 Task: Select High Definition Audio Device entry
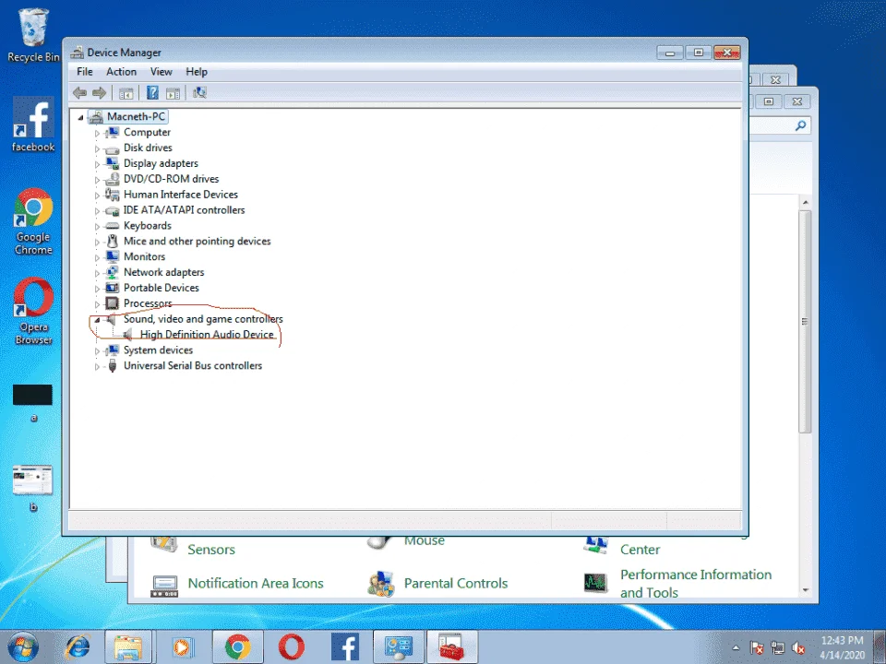(x=207, y=334)
